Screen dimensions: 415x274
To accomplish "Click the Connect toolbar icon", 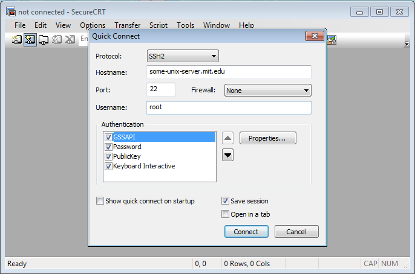I will 17,40.
